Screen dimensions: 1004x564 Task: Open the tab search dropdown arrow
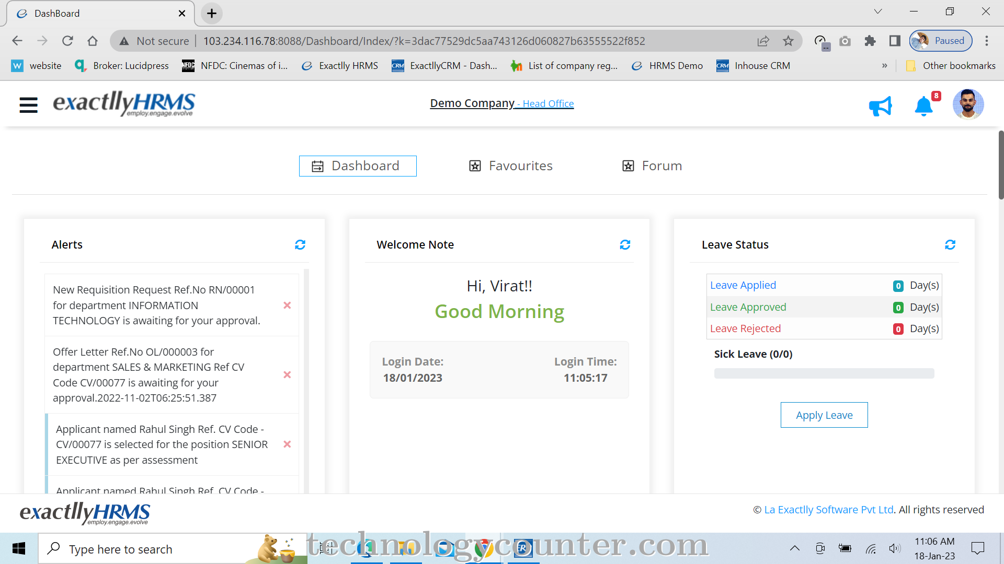878,11
